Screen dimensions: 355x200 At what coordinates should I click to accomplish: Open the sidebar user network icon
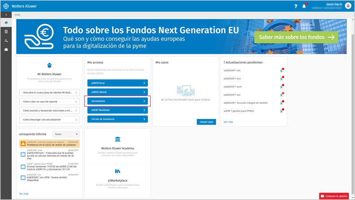tap(6, 41)
